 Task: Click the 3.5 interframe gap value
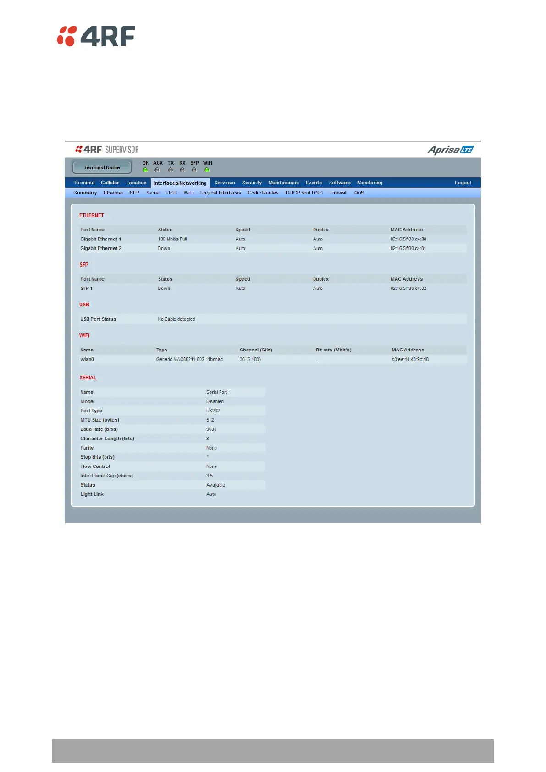[210, 476]
